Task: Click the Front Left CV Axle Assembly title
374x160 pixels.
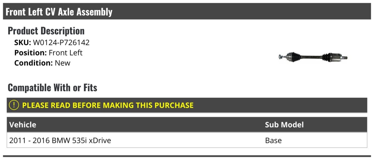Action: pos(59,12)
